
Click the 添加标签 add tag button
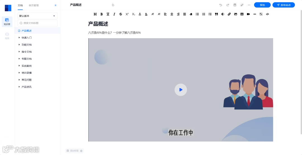coord(74,151)
